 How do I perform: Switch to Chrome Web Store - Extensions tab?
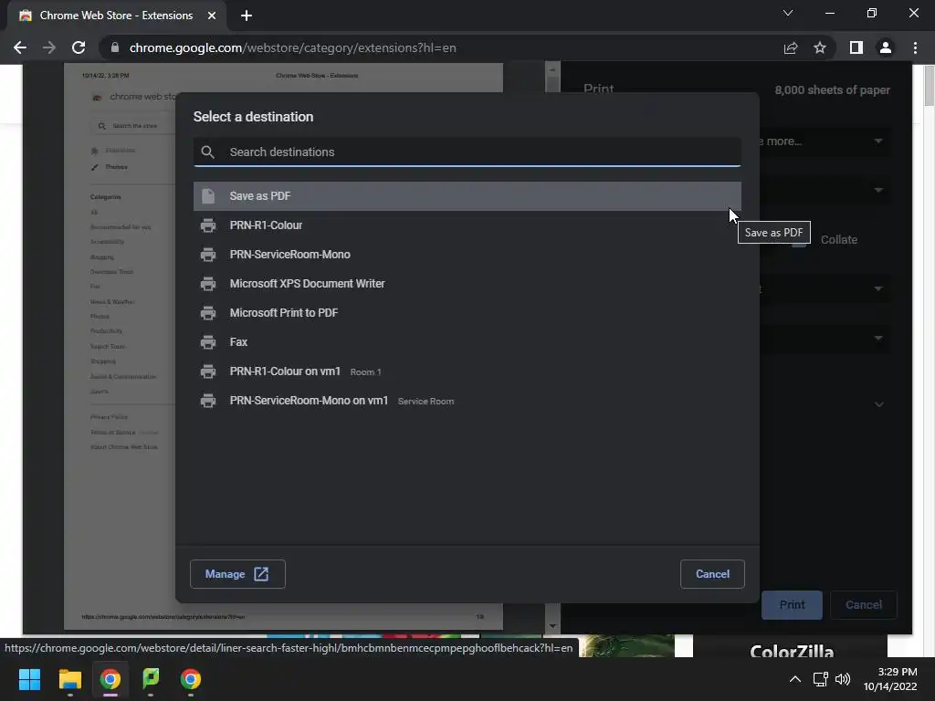116,16
